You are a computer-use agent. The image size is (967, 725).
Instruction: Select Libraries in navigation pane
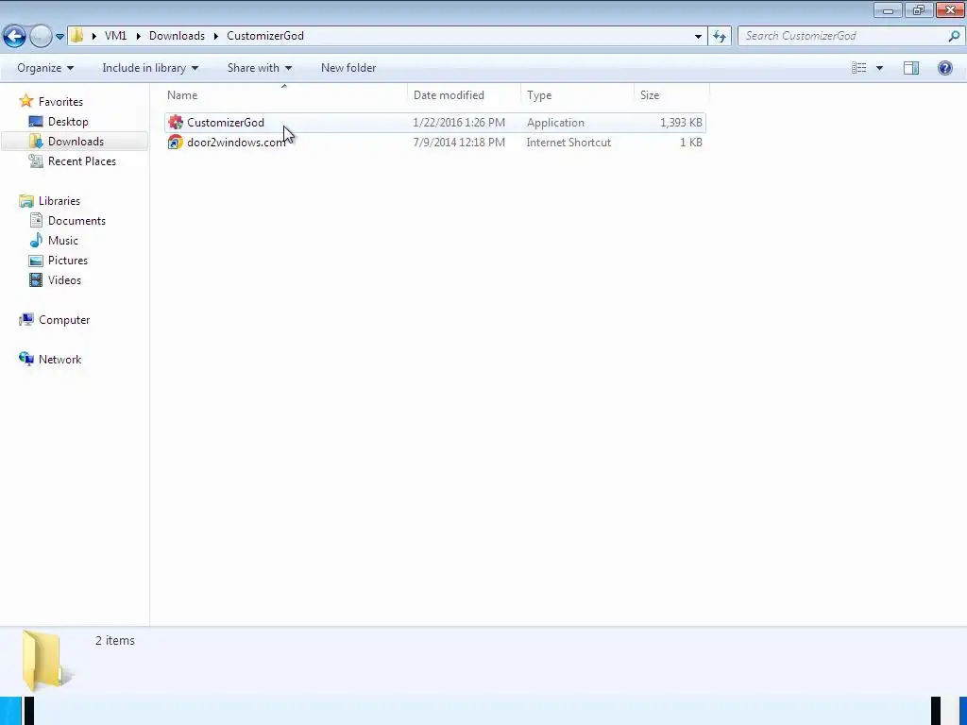[x=59, y=201]
